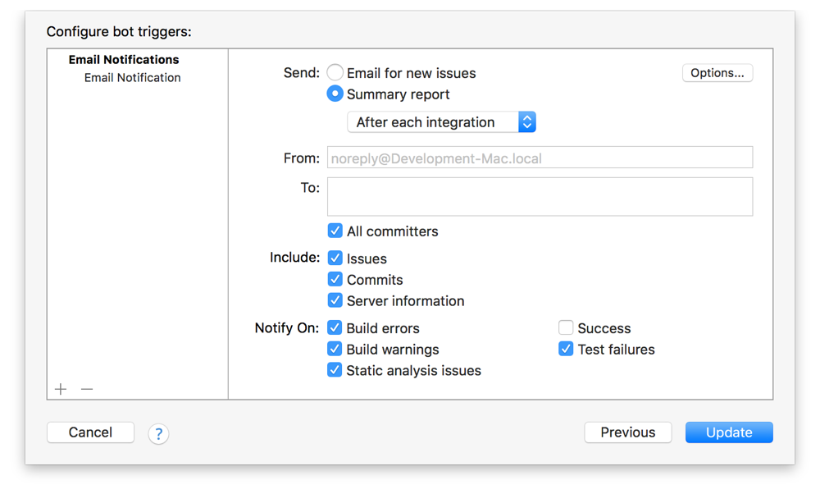This screenshot has height=494, width=820.
Task: Enable the Success notification checkbox
Action: click(566, 328)
